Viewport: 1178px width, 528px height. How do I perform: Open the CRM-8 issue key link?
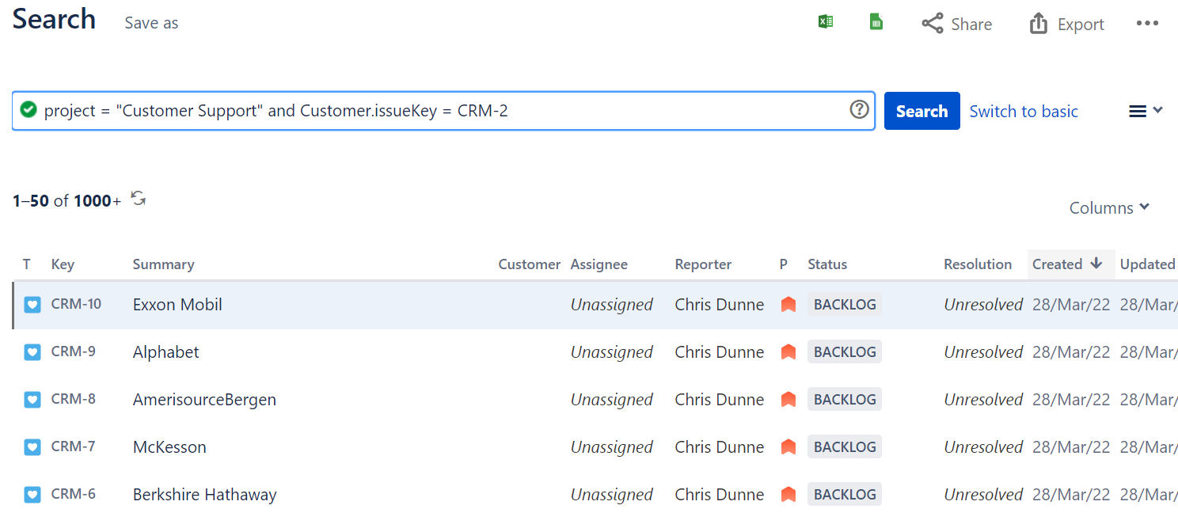(74, 399)
